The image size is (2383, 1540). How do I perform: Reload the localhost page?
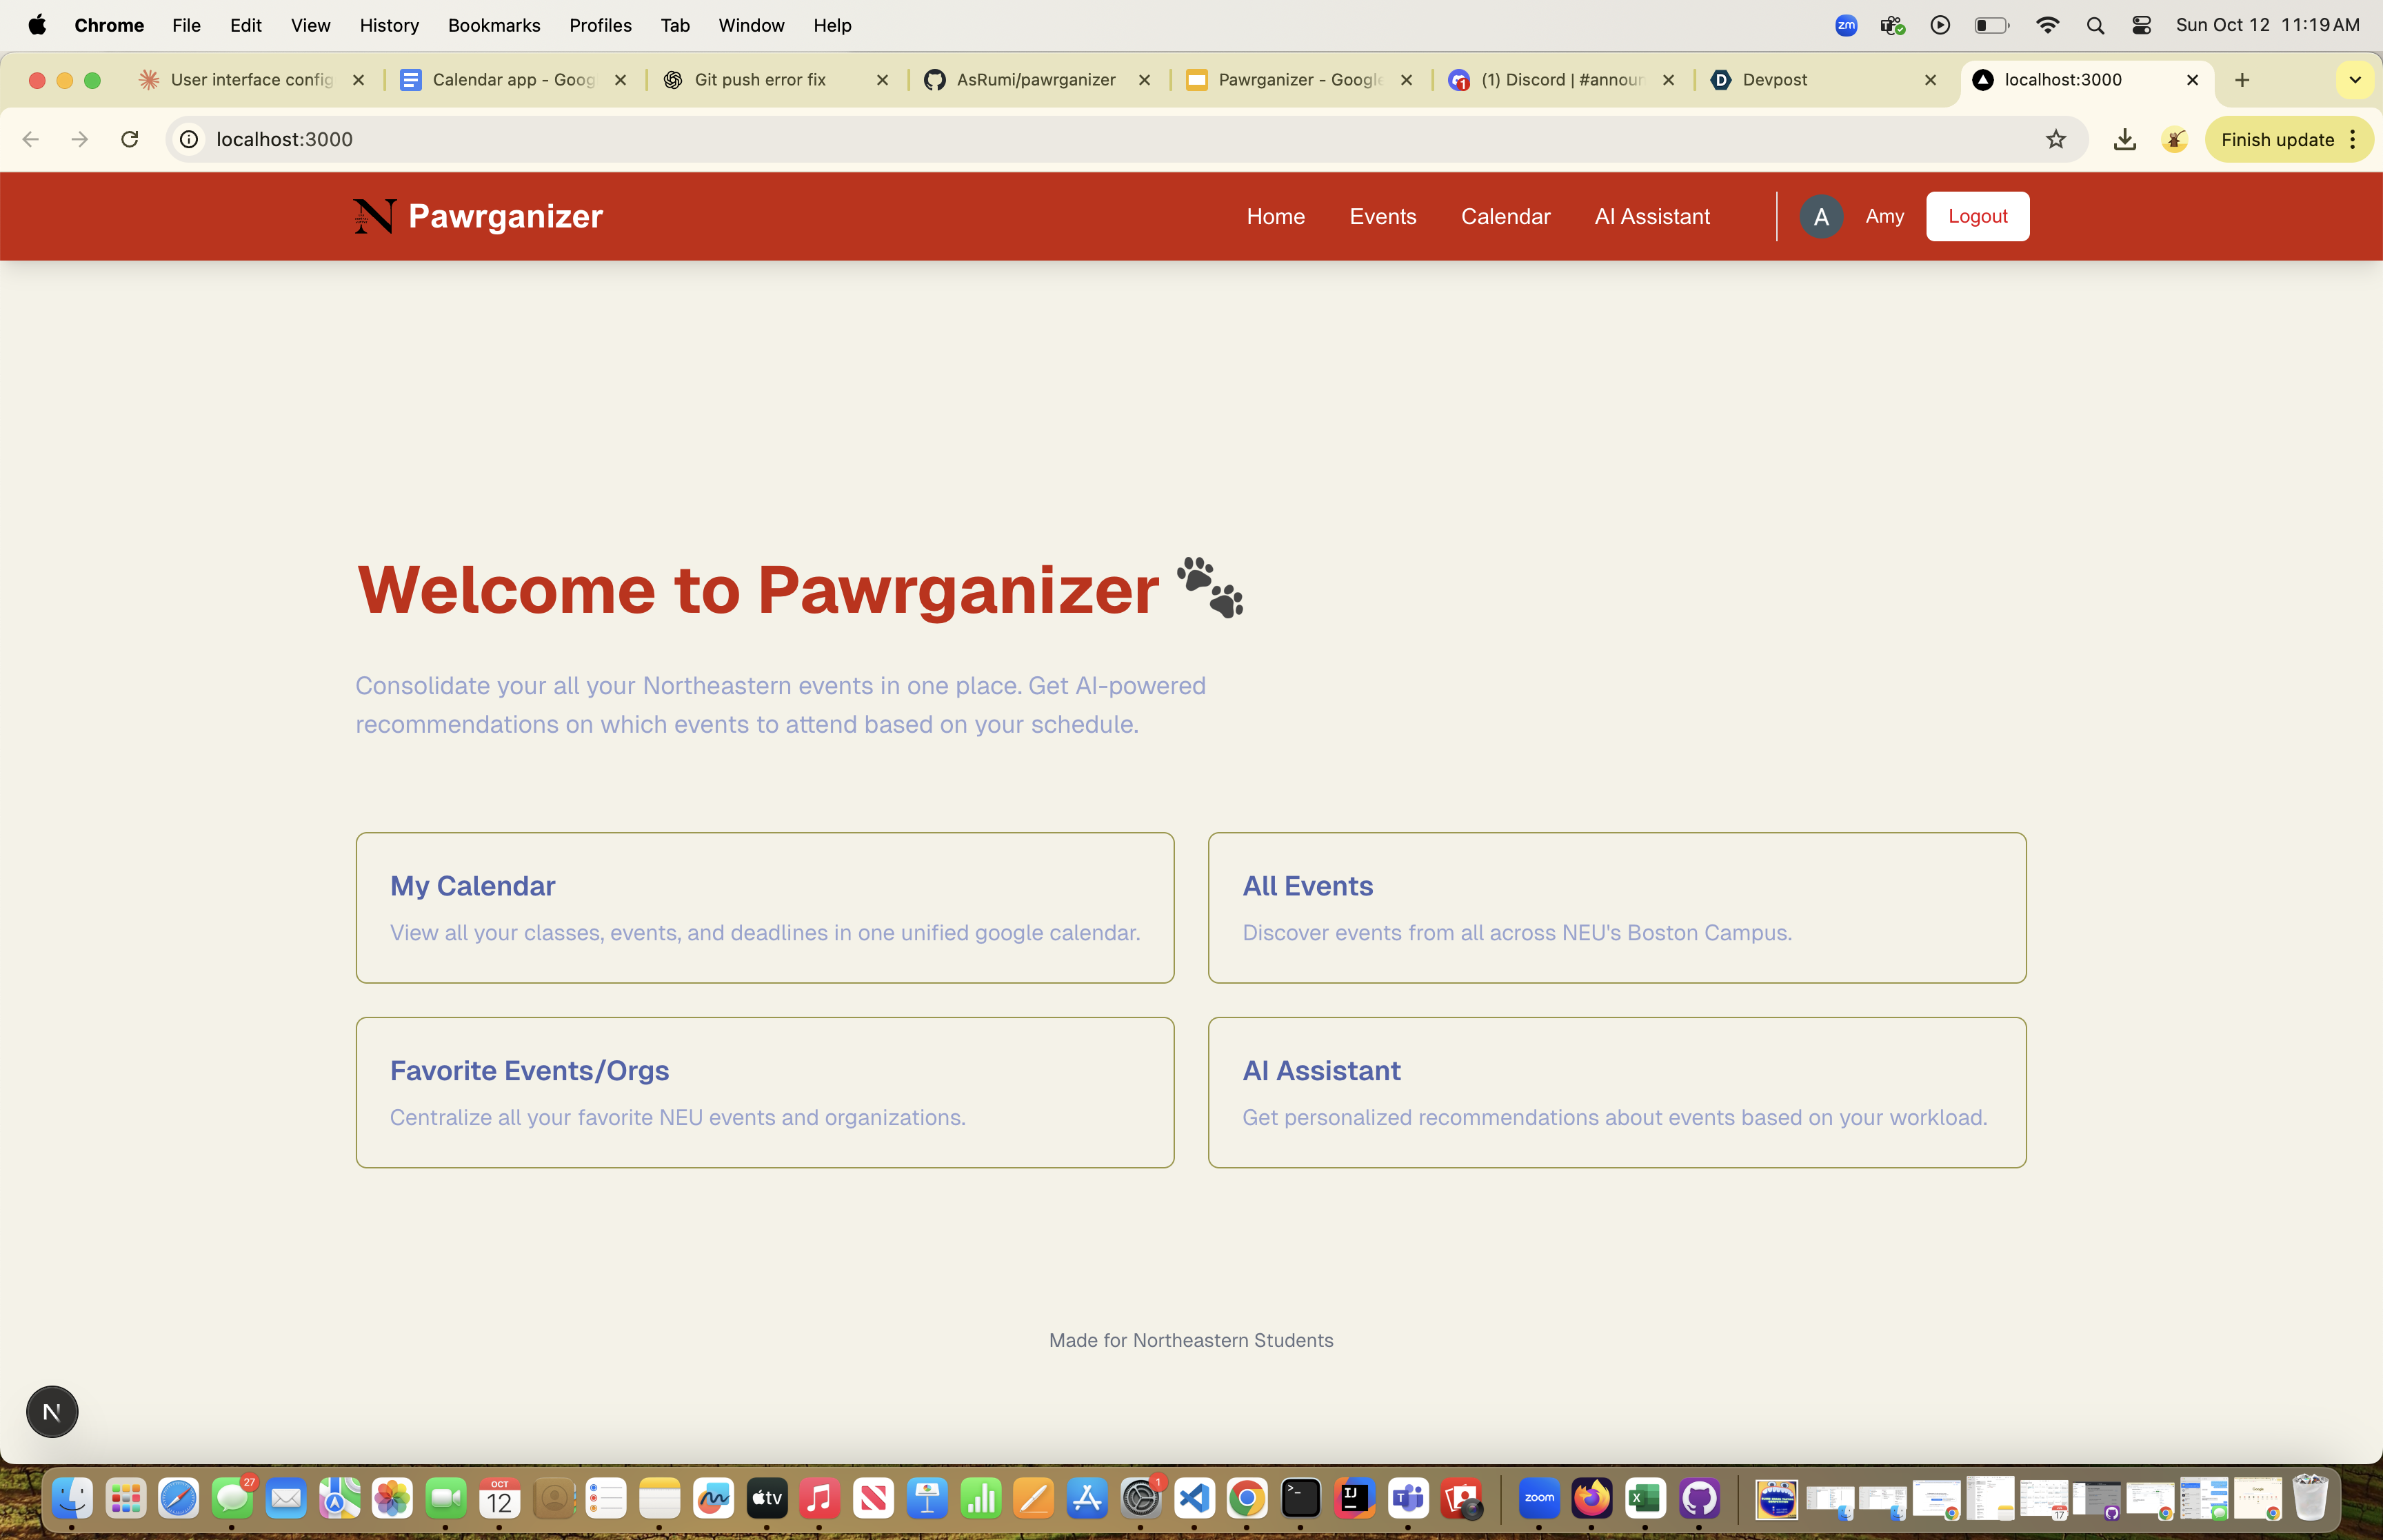point(129,139)
